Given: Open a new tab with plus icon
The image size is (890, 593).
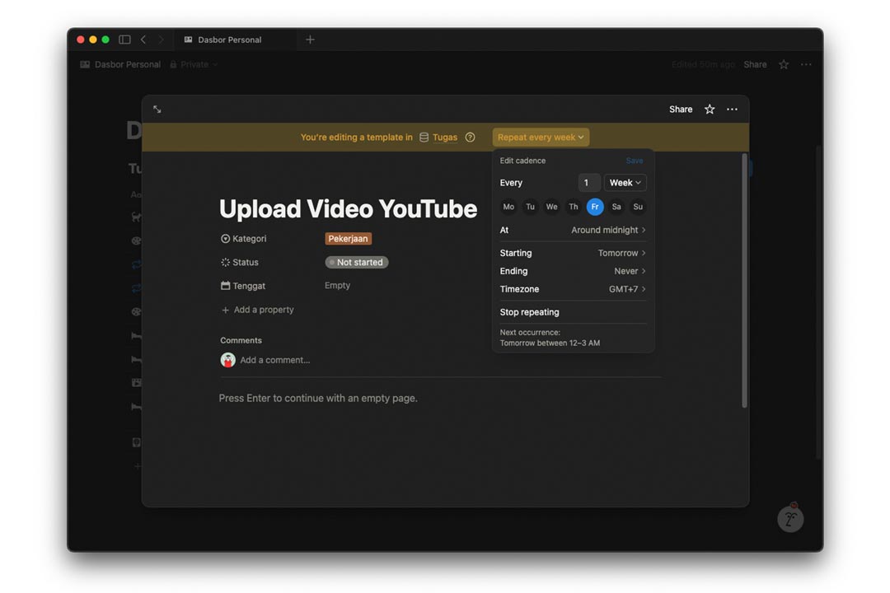Looking at the screenshot, I should click(310, 40).
